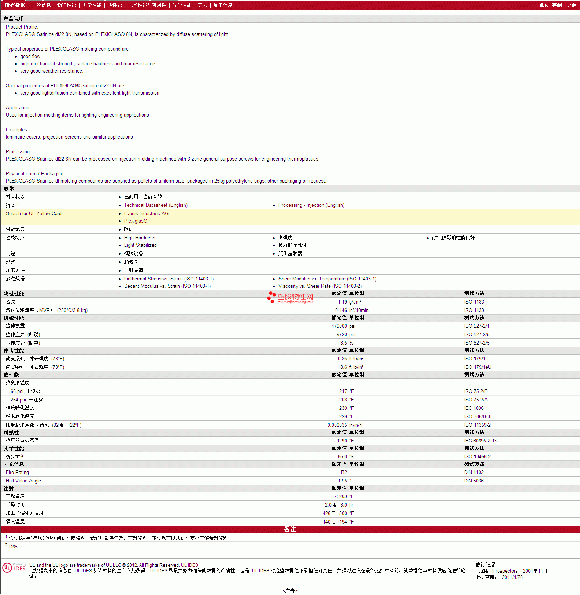Screen dimensions: 580x595
Task: Click DIN 5036 half-value angle method
Action: point(474,481)
